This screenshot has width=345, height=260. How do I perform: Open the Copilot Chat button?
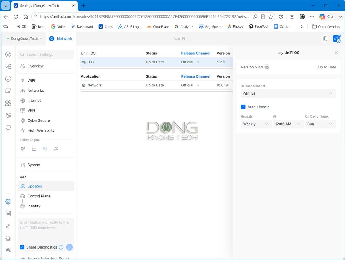[327, 17]
